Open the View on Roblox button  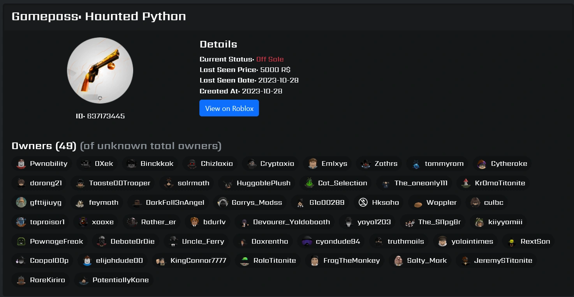229,108
